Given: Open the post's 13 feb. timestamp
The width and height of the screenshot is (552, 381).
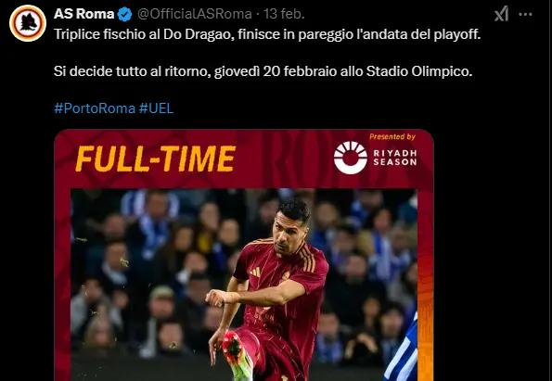Looking at the screenshot, I should 284,14.
